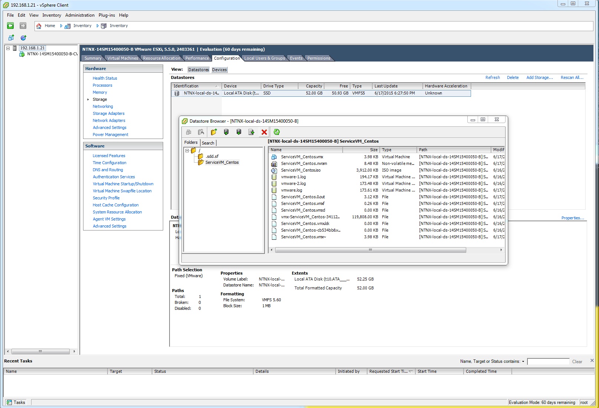Click the upload files to datastore icon

(226, 132)
